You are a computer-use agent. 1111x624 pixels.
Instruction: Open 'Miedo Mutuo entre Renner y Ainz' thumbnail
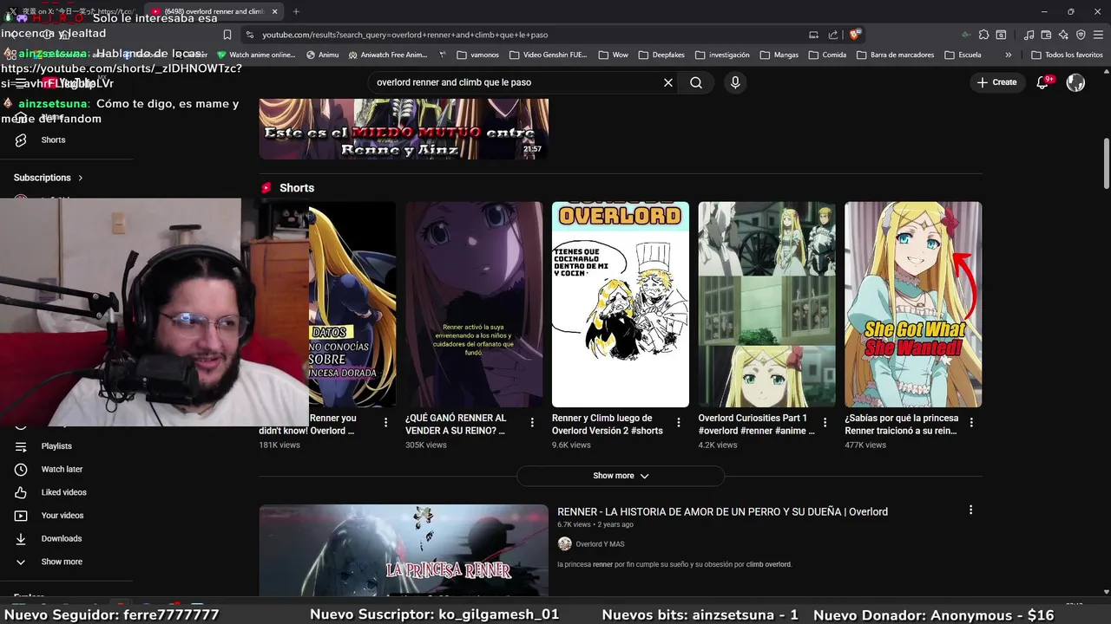[404, 129]
